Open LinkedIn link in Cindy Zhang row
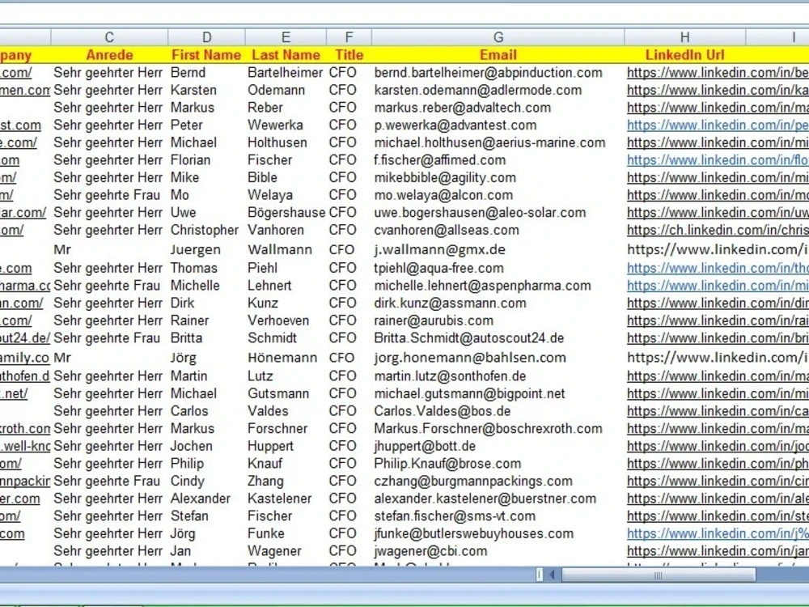Image resolution: width=809 pixels, height=607 pixels. point(718,481)
